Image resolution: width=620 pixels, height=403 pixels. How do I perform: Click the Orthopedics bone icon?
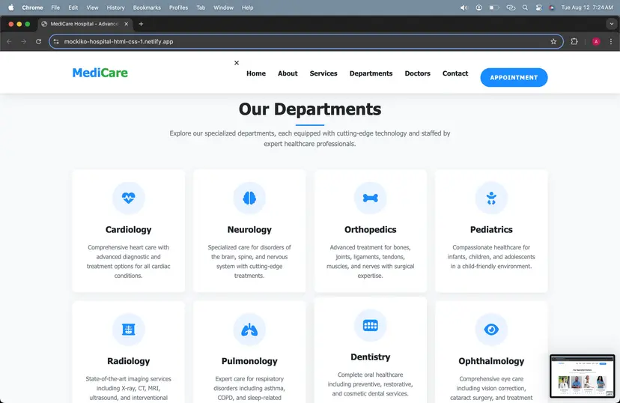pyautogui.click(x=370, y=199)
